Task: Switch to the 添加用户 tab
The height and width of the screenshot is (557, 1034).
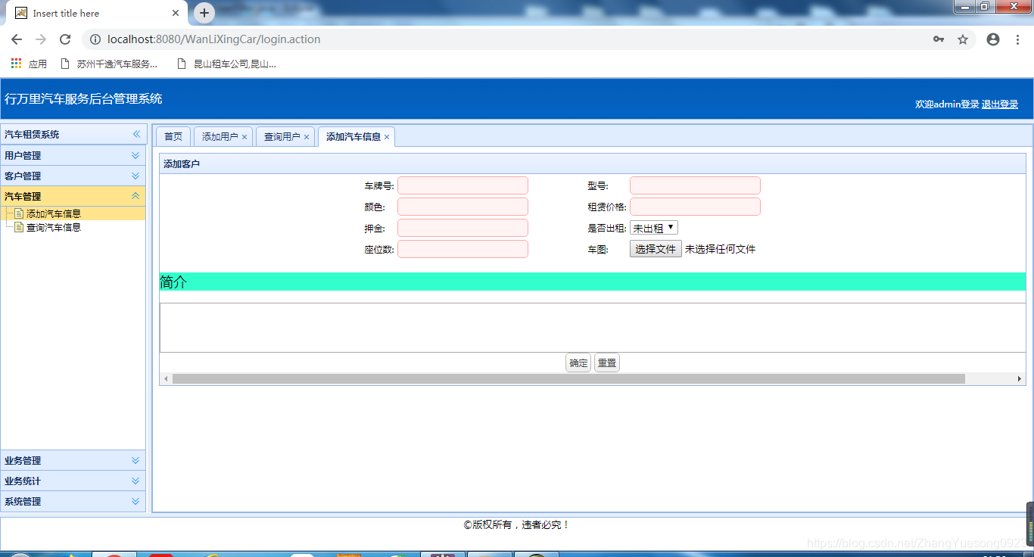Action: click(x=220, y=136)
